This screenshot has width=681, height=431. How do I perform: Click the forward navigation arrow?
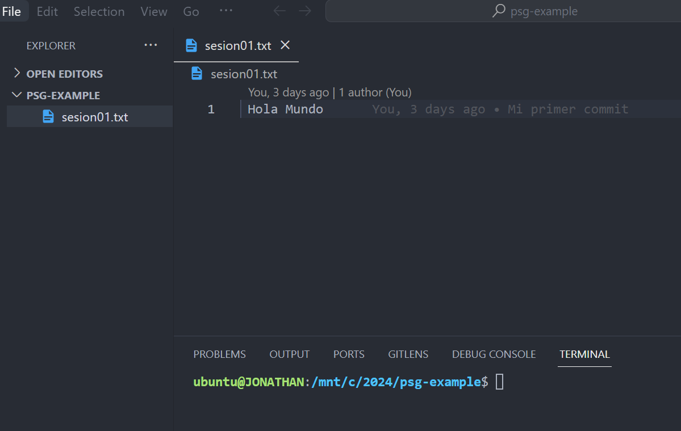(x=305, y=11)
